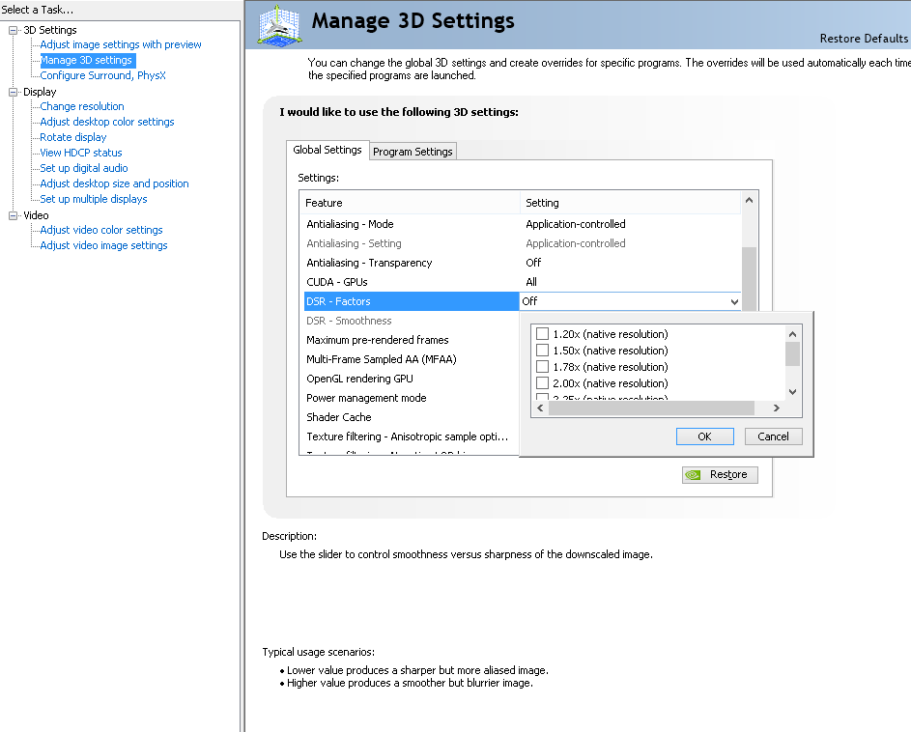Open View HDCP status

pyautogui.click(x=81, y=153)
